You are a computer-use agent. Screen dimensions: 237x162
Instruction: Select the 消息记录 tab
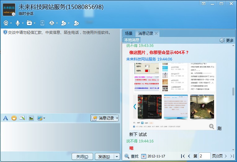[146, 33]
